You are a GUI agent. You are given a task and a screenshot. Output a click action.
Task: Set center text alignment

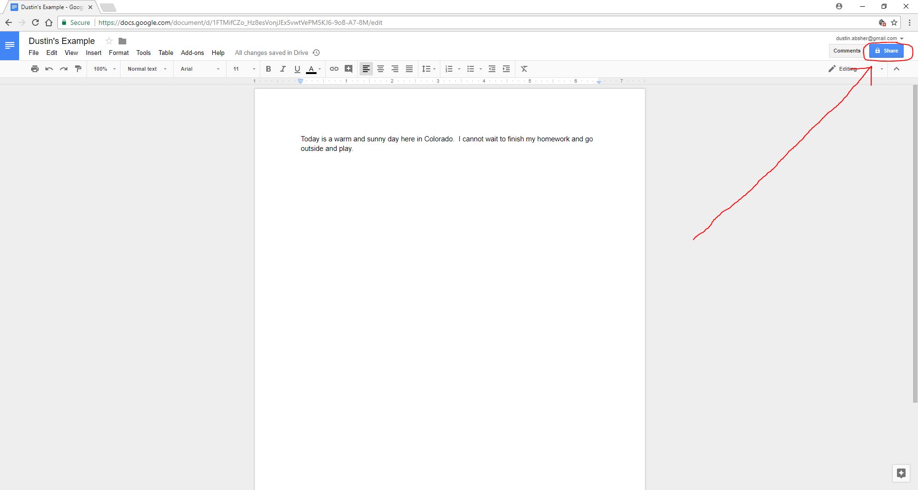coord(381,69)
